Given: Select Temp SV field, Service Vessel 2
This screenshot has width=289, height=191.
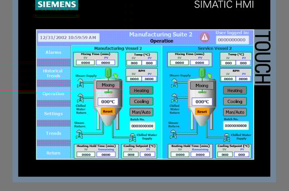Looking at the screenshot, I should 228,63.
